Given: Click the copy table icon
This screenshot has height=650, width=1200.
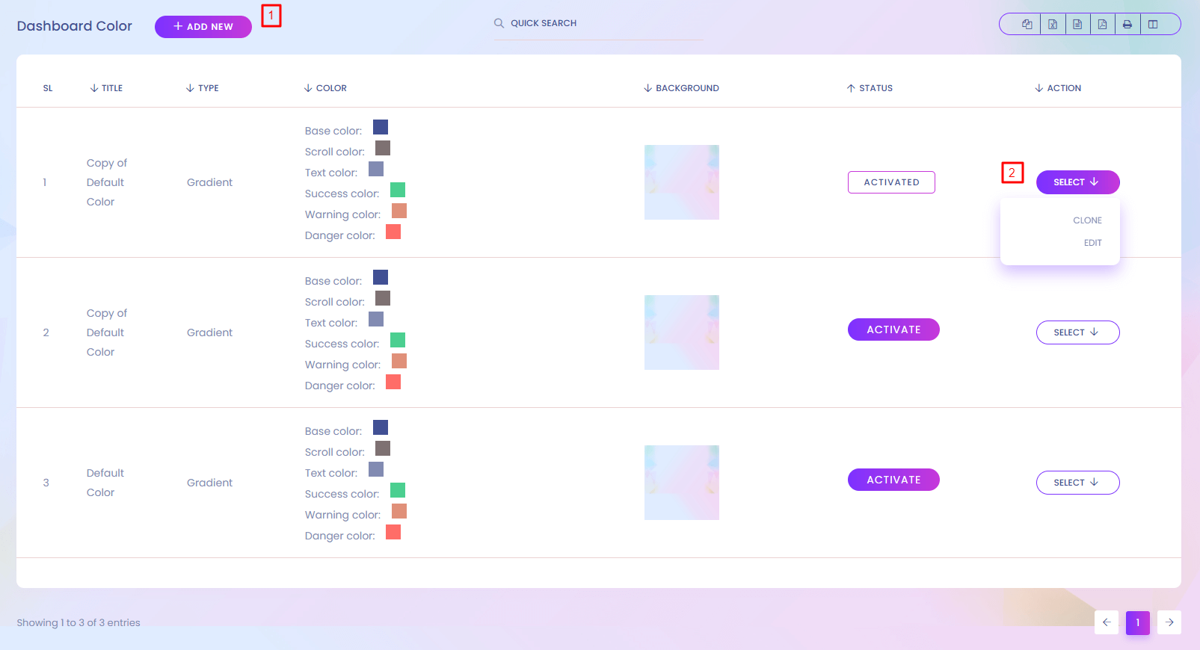Looking at the screenshot, I should 1027,24.
